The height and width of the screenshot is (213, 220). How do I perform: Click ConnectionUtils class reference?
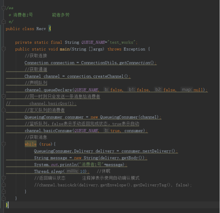[99, 63]
